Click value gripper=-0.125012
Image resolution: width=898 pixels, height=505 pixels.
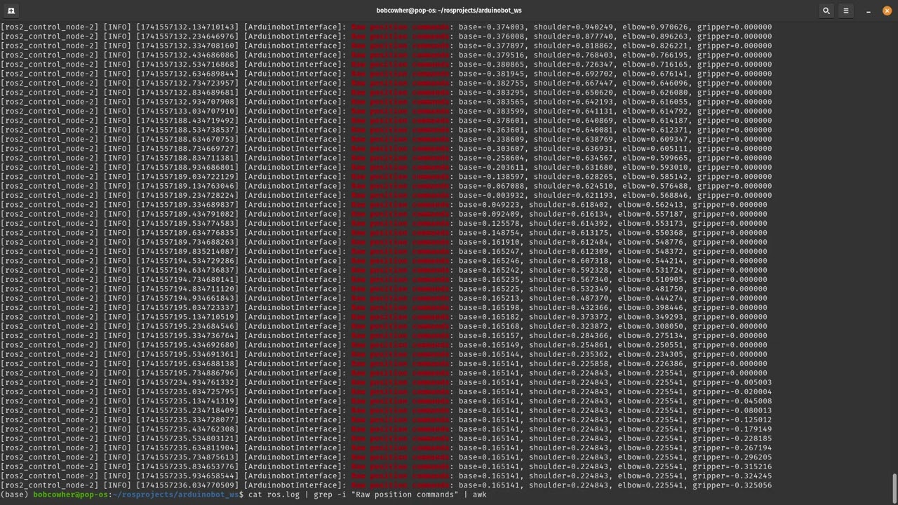pos(732,419)
